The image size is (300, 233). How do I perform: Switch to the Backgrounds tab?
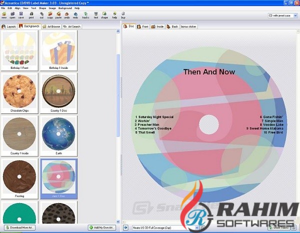pyautogui.click(x=29, y=26)
